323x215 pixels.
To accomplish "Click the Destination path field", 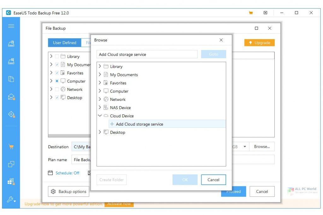I will coord(81,147).
